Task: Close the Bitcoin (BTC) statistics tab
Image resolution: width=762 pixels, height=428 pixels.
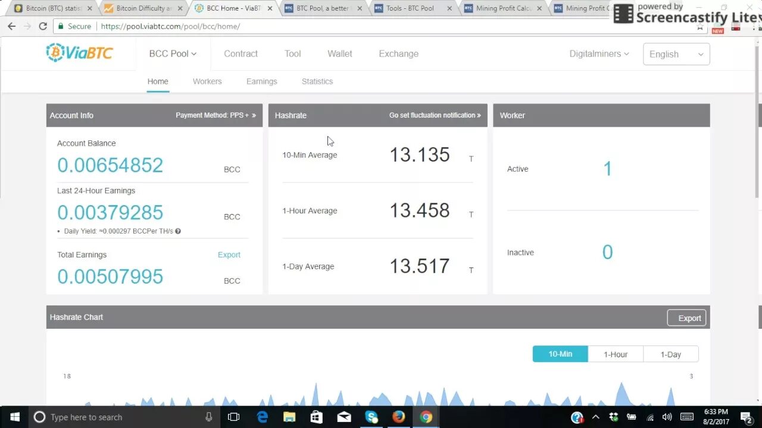Action: [90, 8]
